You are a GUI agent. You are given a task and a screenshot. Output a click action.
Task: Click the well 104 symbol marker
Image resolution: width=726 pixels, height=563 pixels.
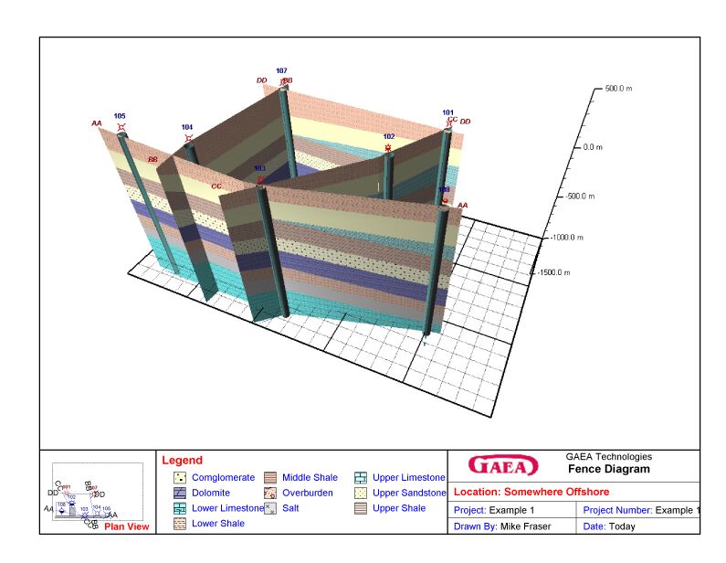(188, 139)
